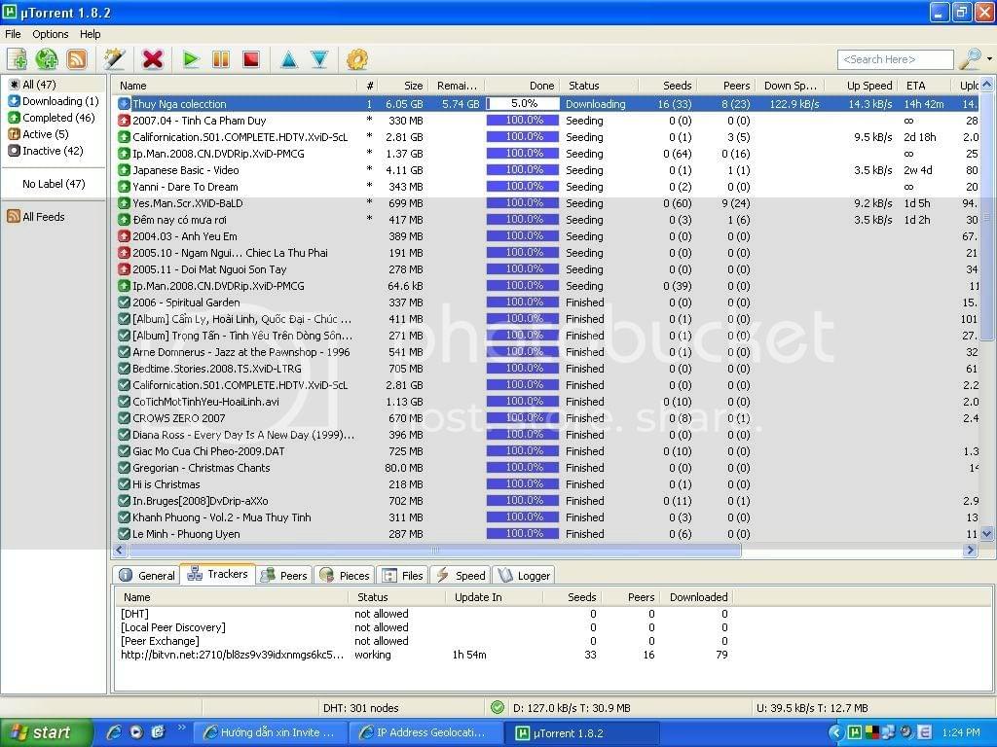This screenshot has height=747, width=997.
Task: Click the Create New Torrent wand icon
Action: click(115, 59)
